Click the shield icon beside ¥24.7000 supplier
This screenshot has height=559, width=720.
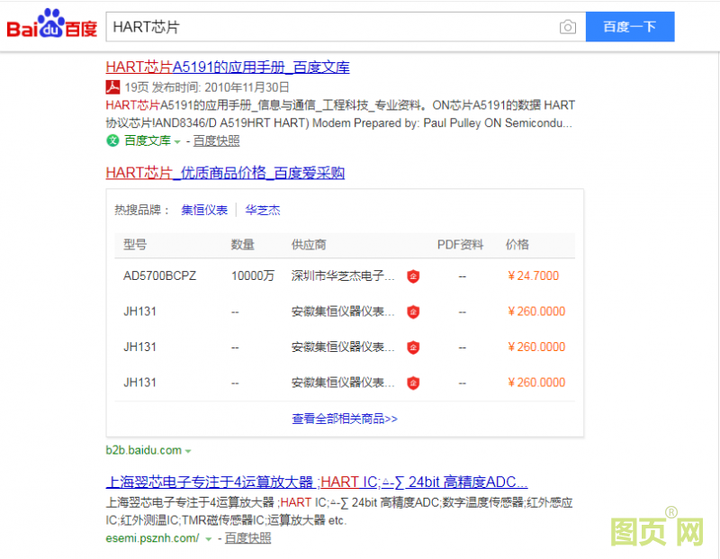[x=413, y=276]
